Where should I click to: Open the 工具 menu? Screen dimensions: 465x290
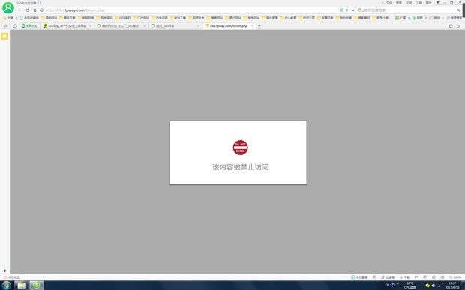point(418,3)
